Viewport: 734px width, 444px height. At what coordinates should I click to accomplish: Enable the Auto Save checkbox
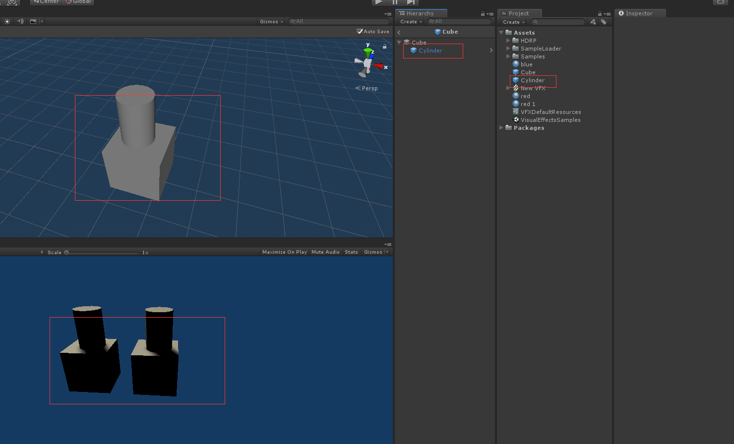tap(360, 31)
